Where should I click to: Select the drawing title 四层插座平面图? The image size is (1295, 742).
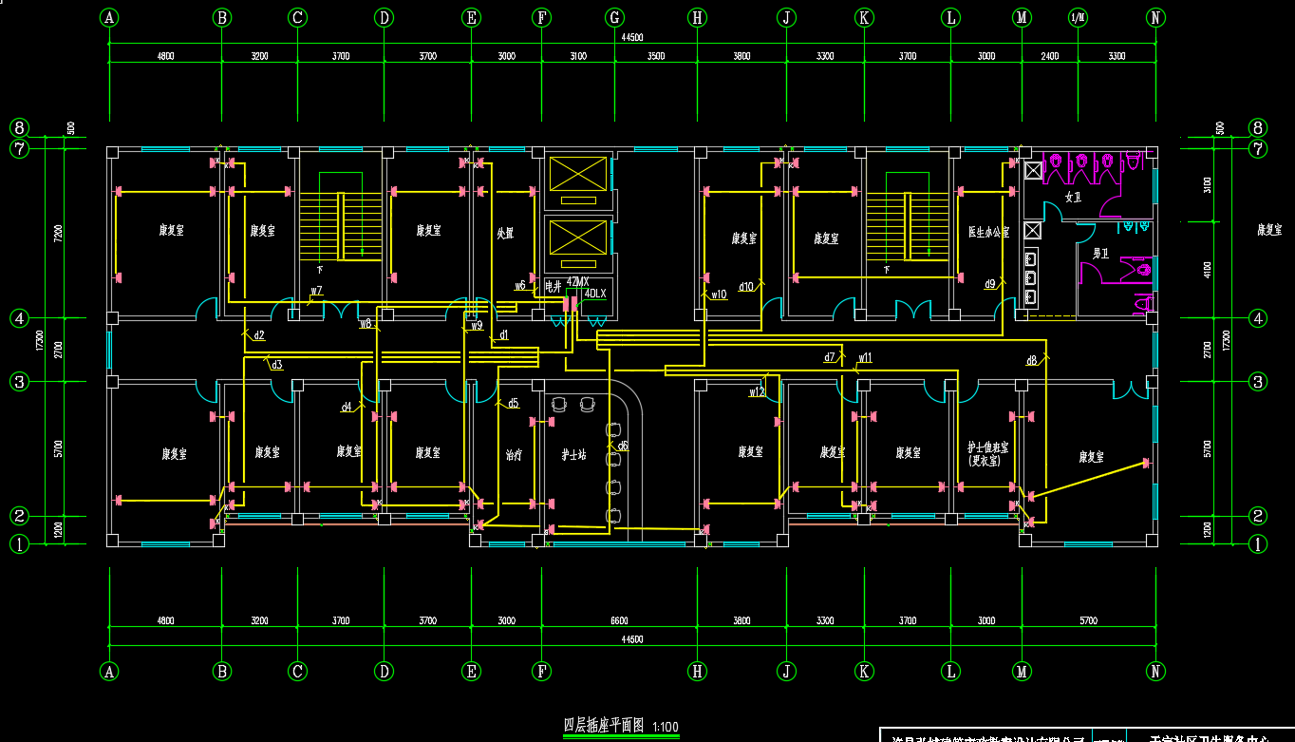point(604,725)
